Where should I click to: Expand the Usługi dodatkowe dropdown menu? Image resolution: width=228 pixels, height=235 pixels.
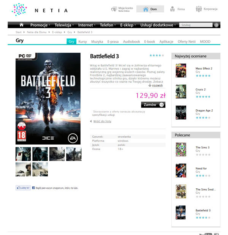coord(158,25)
